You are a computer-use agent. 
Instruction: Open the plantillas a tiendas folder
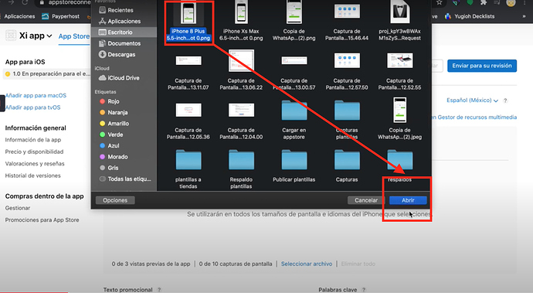pyautogui.click(x=188, y=169)
